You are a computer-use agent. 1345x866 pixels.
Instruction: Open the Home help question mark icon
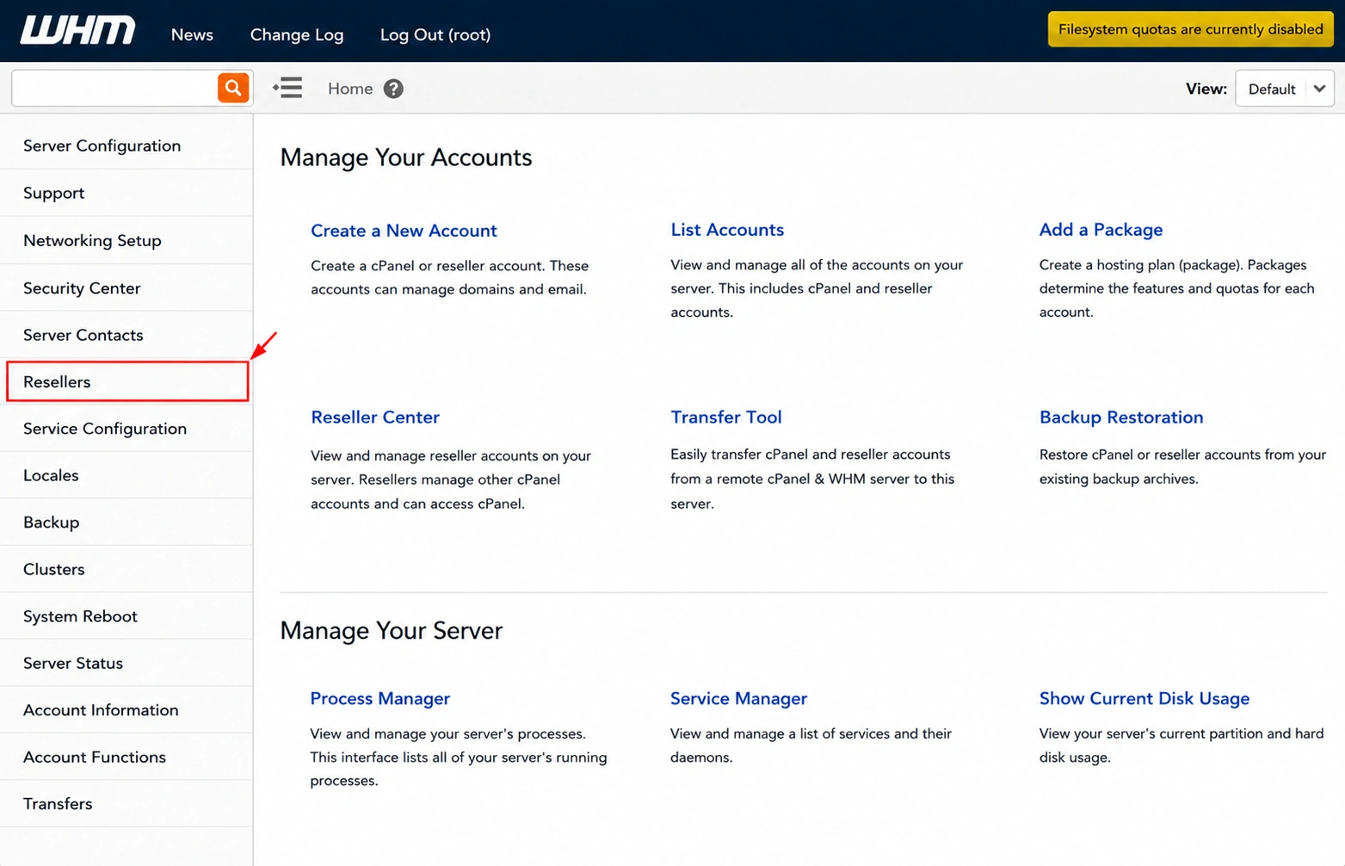click(x=393, y=89)
